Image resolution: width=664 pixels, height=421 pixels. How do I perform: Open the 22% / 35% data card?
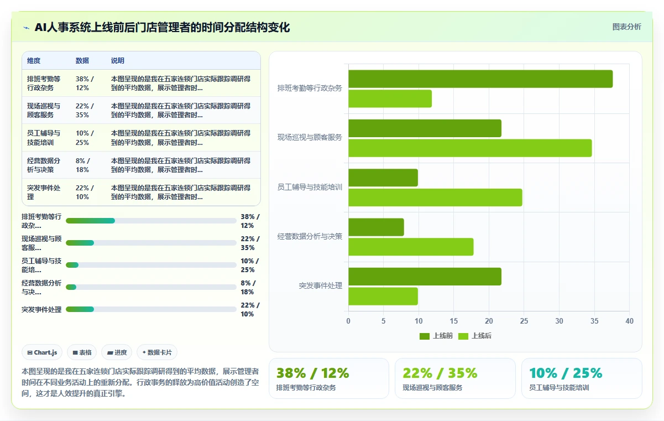(x=455, y=378)
